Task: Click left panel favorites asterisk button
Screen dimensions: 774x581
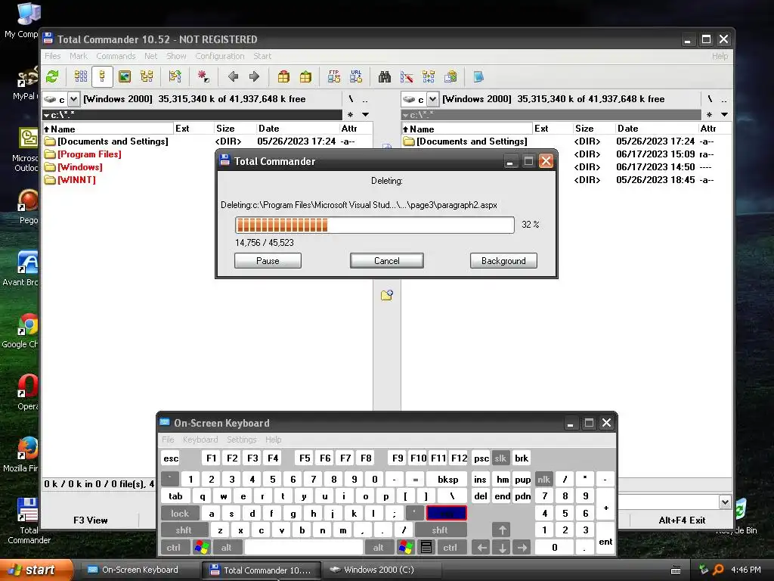Action: 350,115
